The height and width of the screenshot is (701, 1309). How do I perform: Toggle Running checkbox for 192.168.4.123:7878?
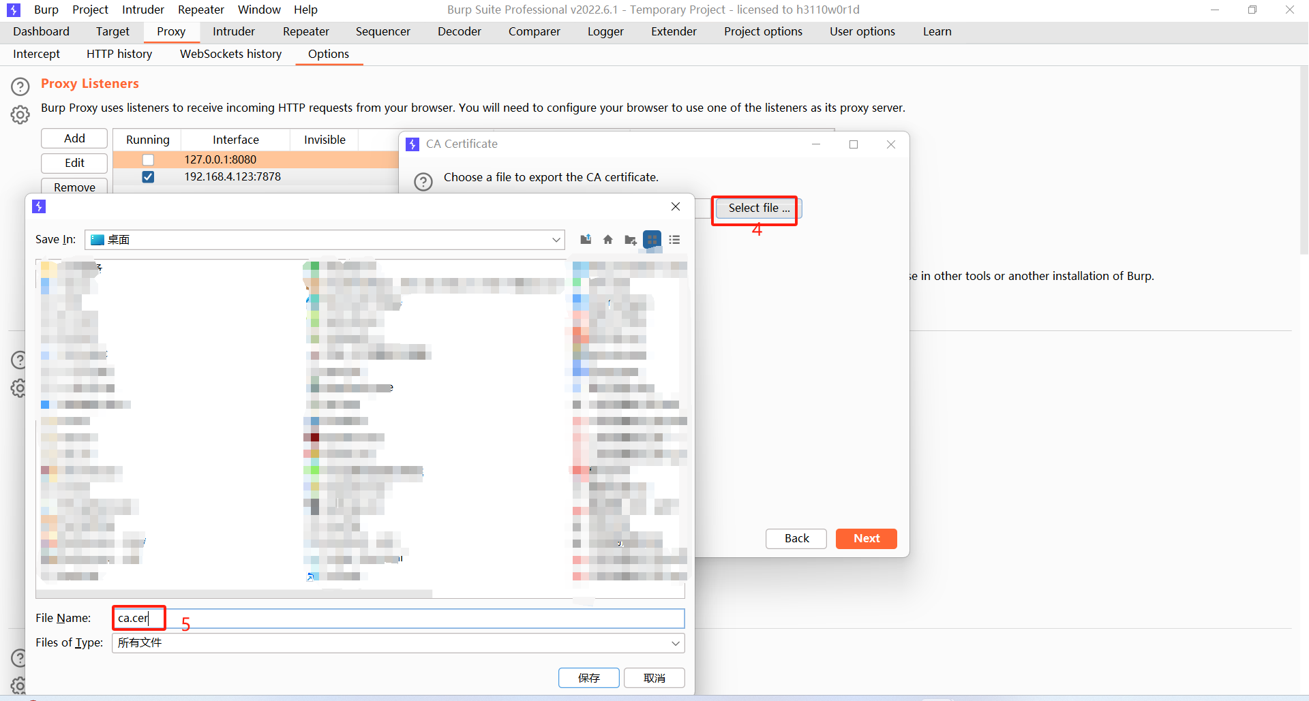148,176
